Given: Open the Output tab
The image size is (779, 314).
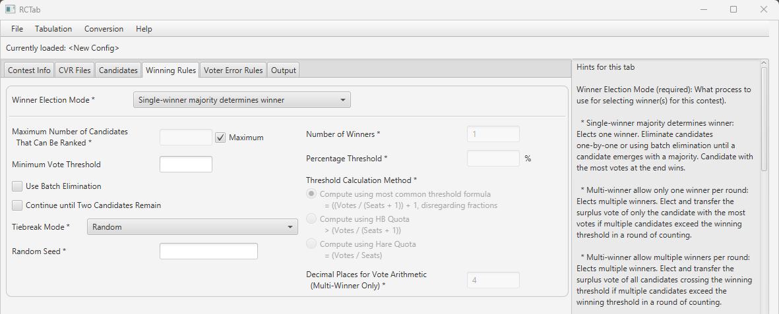Looking at the screenshot, I should [x=283, y=70].
